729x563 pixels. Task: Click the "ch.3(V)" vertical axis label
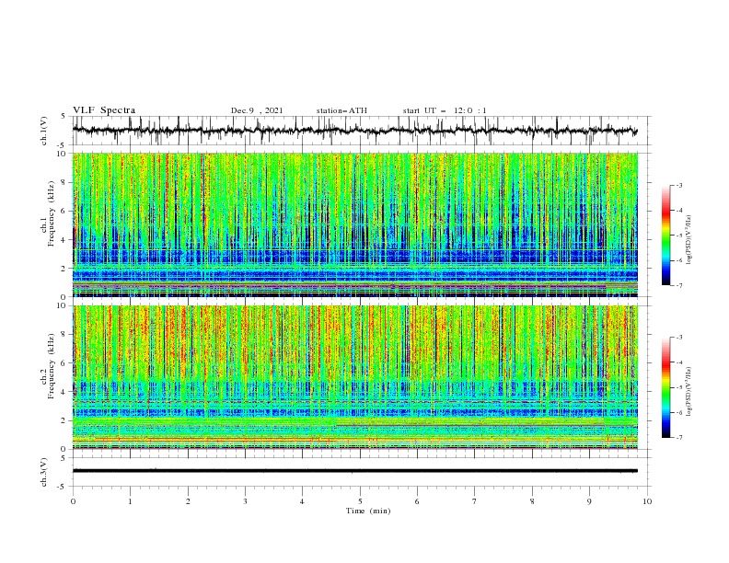coord(44,472)
